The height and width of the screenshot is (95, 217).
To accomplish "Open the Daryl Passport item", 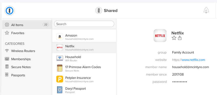I will [84, 90].
